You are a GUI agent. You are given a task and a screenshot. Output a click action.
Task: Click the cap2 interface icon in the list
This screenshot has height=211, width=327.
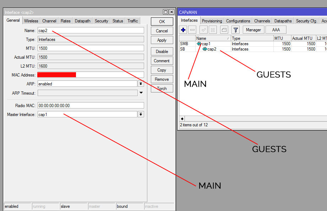(x=205, y=49)
